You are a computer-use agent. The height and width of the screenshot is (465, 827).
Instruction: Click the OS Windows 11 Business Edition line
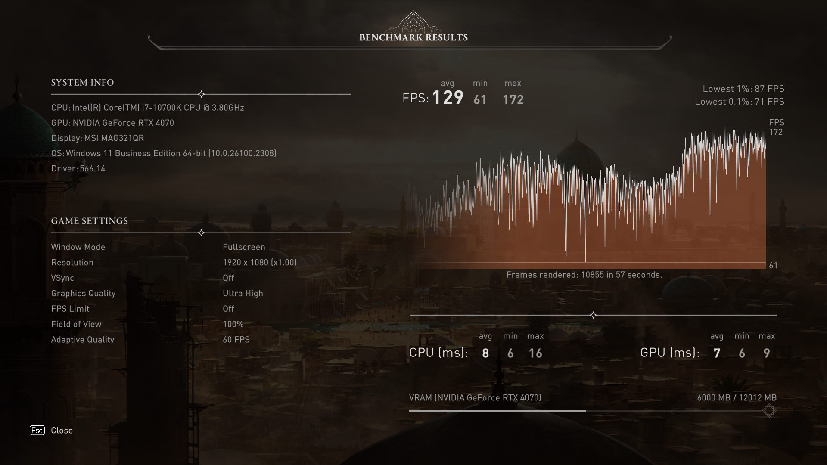click(164, 153)
